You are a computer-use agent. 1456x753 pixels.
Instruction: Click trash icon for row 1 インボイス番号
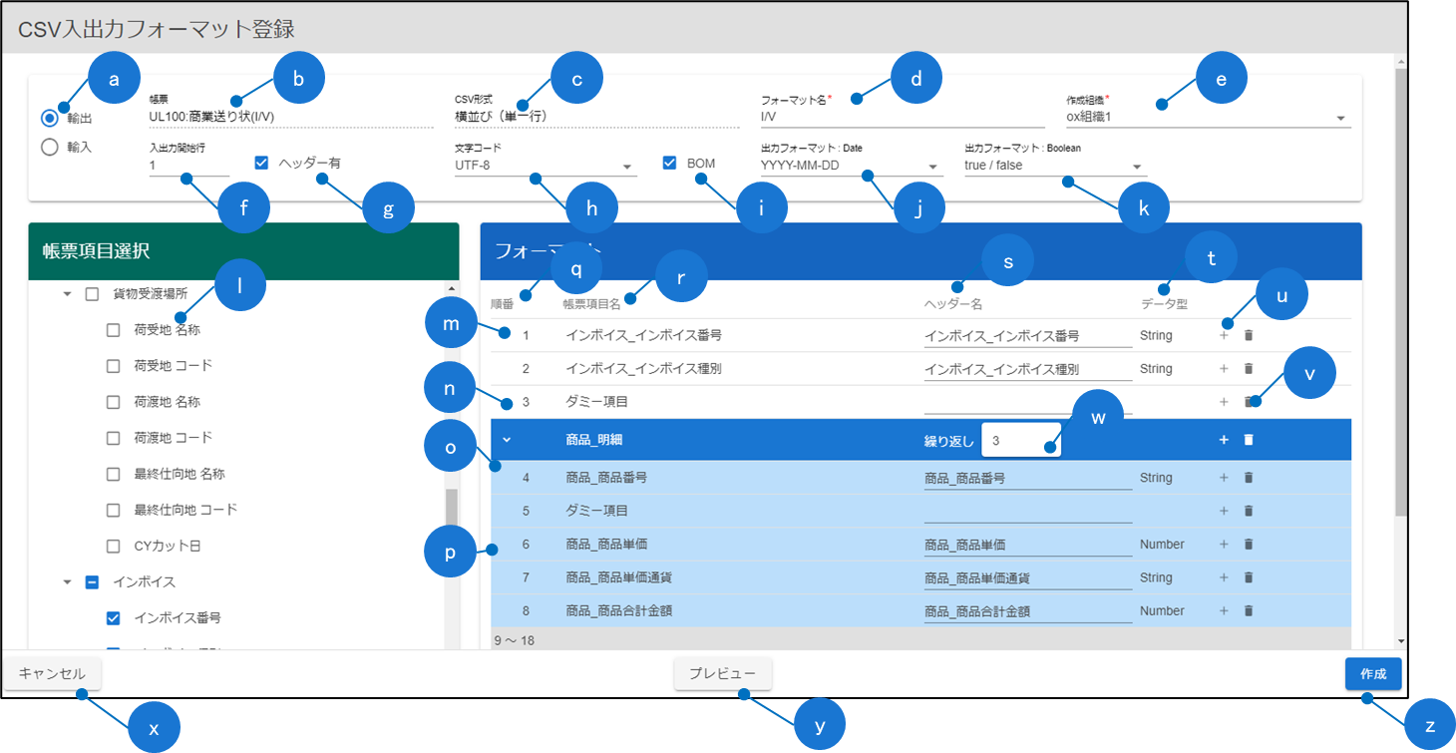pyautogui.click(x=1248, y=336)
